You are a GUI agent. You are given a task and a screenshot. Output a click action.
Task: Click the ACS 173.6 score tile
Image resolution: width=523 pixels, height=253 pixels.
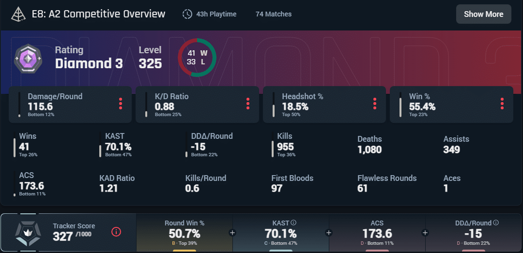(377, 233)
